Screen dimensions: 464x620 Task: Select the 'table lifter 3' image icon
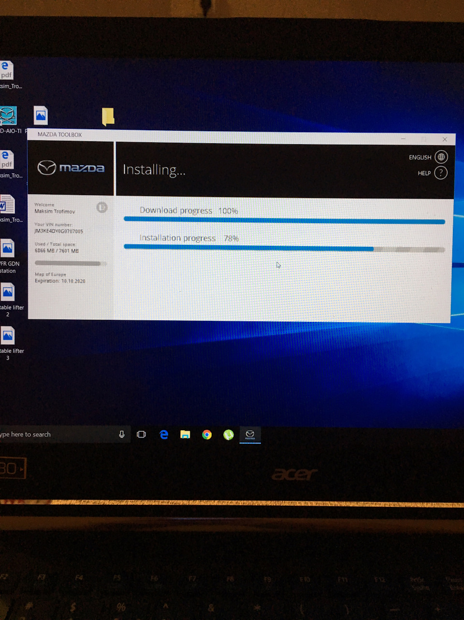8,336
